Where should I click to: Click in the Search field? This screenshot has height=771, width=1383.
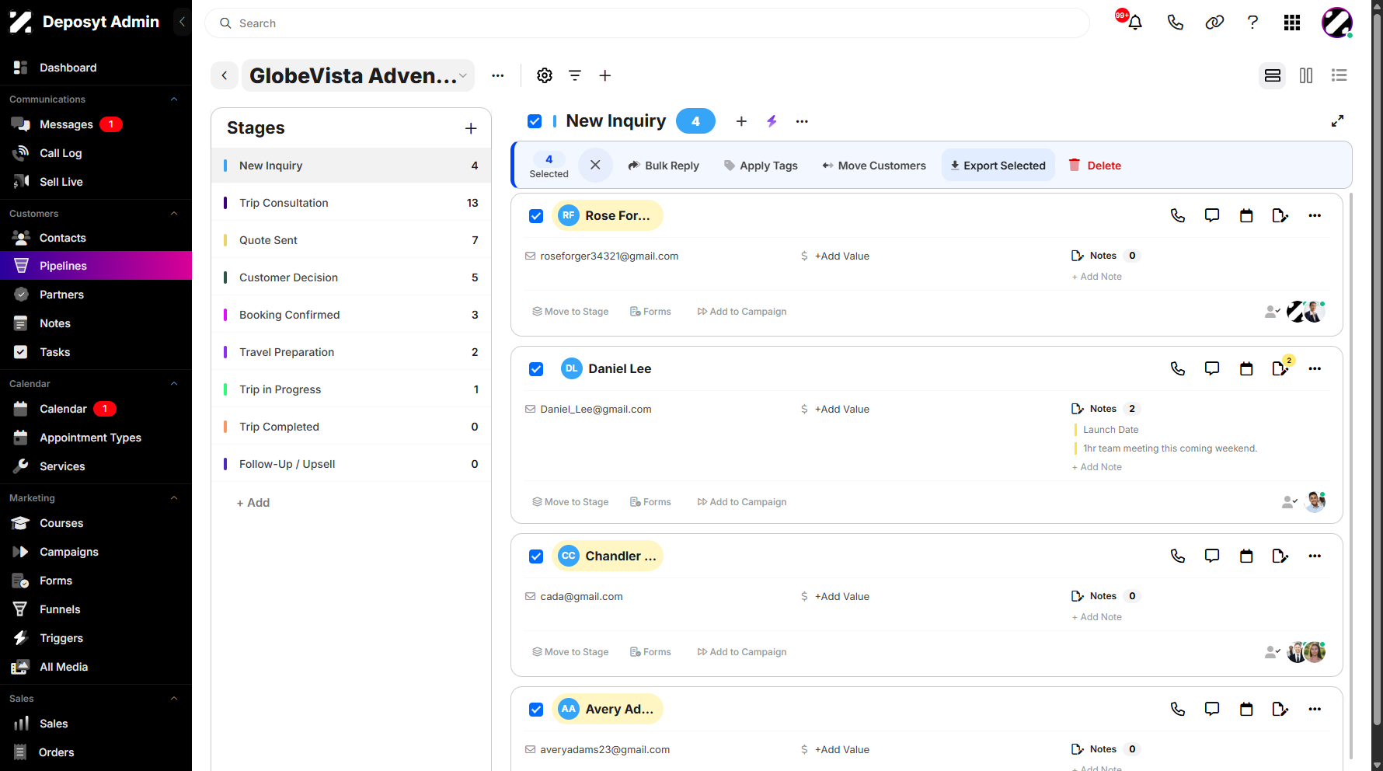click(647, 23)
